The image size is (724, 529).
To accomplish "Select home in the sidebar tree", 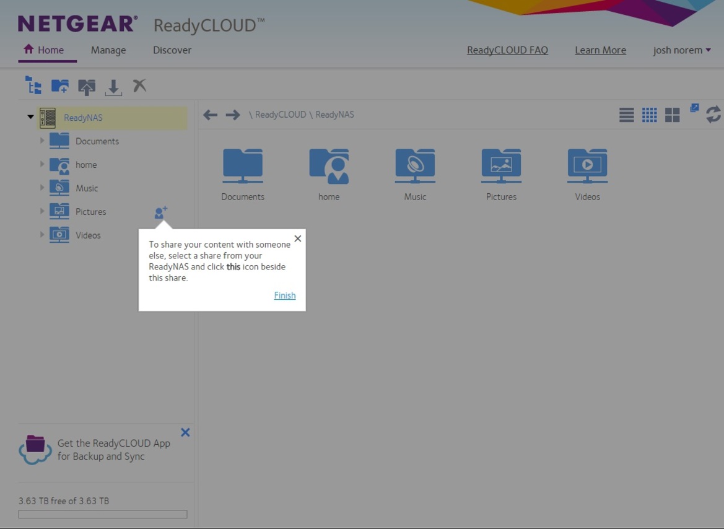I will tap(86, 165).
